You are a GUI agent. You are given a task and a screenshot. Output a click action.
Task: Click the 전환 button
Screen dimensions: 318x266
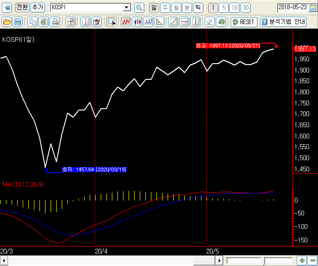click(22, 8)
